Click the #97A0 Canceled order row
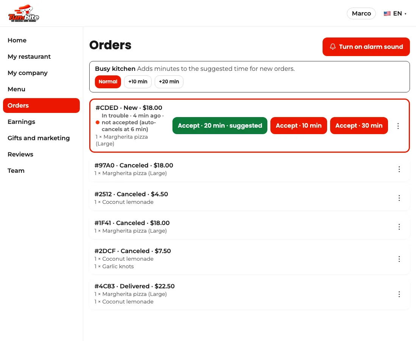416x341 pixels. (249, 169)
